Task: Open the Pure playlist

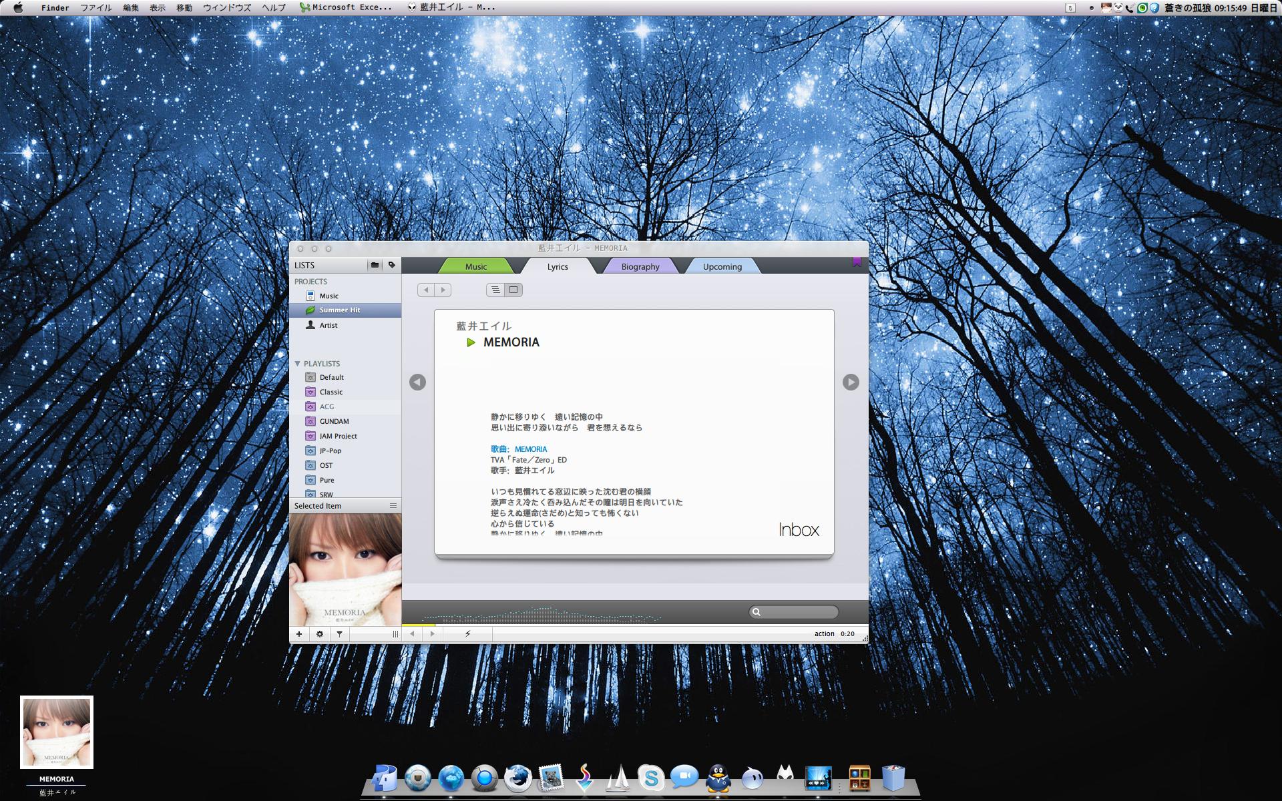Action: click(345, 480)
